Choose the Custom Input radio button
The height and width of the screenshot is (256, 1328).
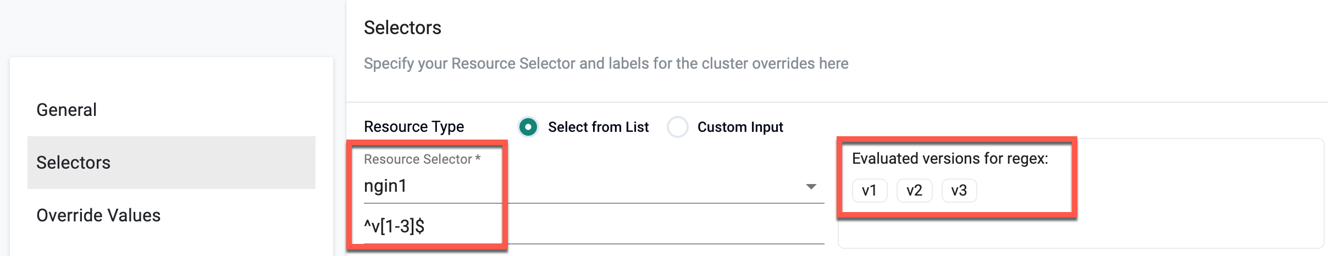pos(677,127)
